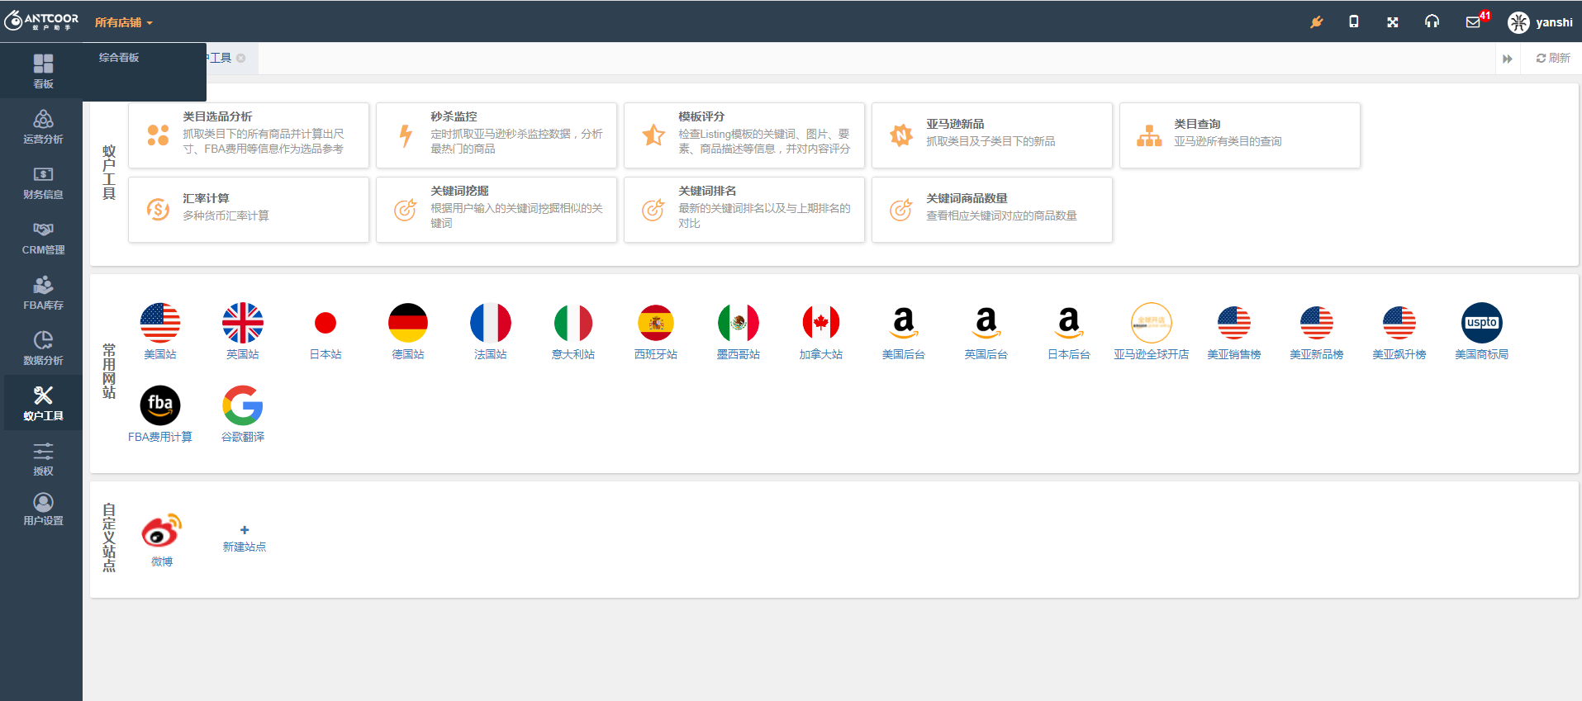The height and width of the screenshot is (701, 1582).
Task: Open the 微博 custom site
Action: 162,540
